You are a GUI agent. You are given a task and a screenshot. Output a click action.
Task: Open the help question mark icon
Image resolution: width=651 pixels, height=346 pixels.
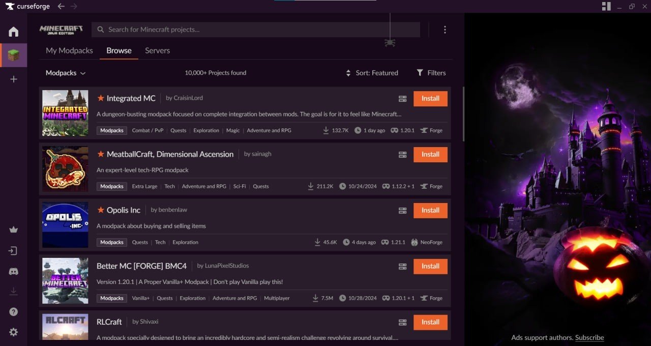pos(14,312)
